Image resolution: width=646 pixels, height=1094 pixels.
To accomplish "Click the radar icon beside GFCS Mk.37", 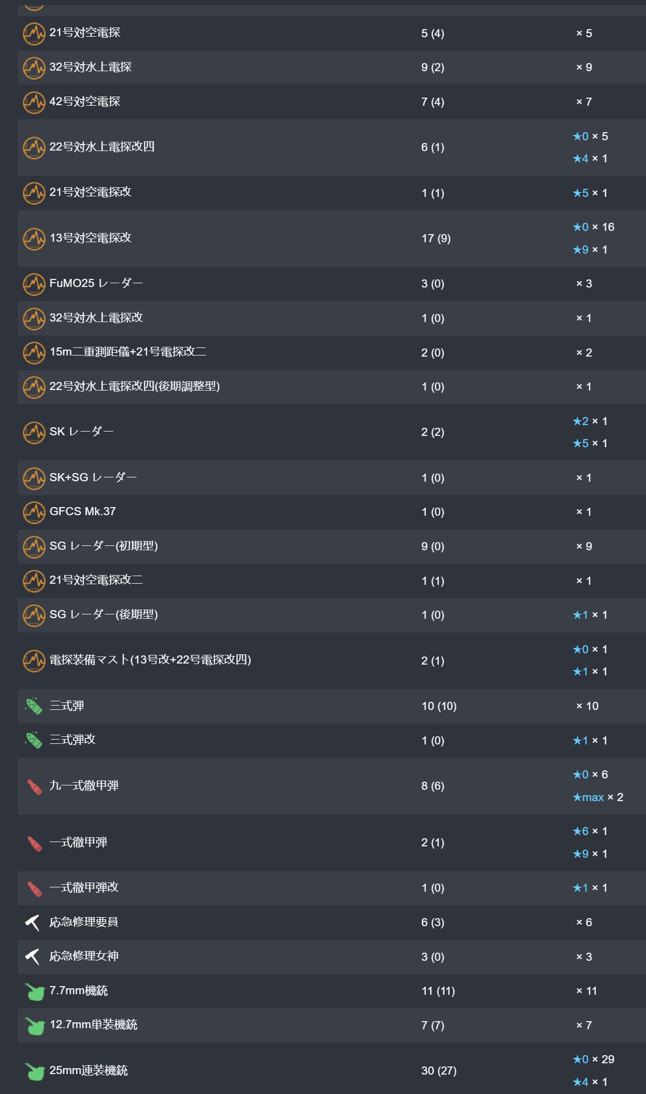I will [34, 512].
